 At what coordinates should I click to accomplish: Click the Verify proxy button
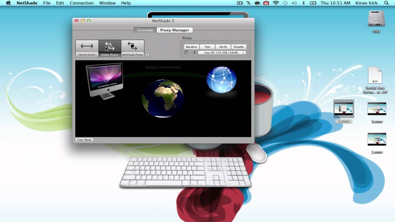(x=223, y=47)
